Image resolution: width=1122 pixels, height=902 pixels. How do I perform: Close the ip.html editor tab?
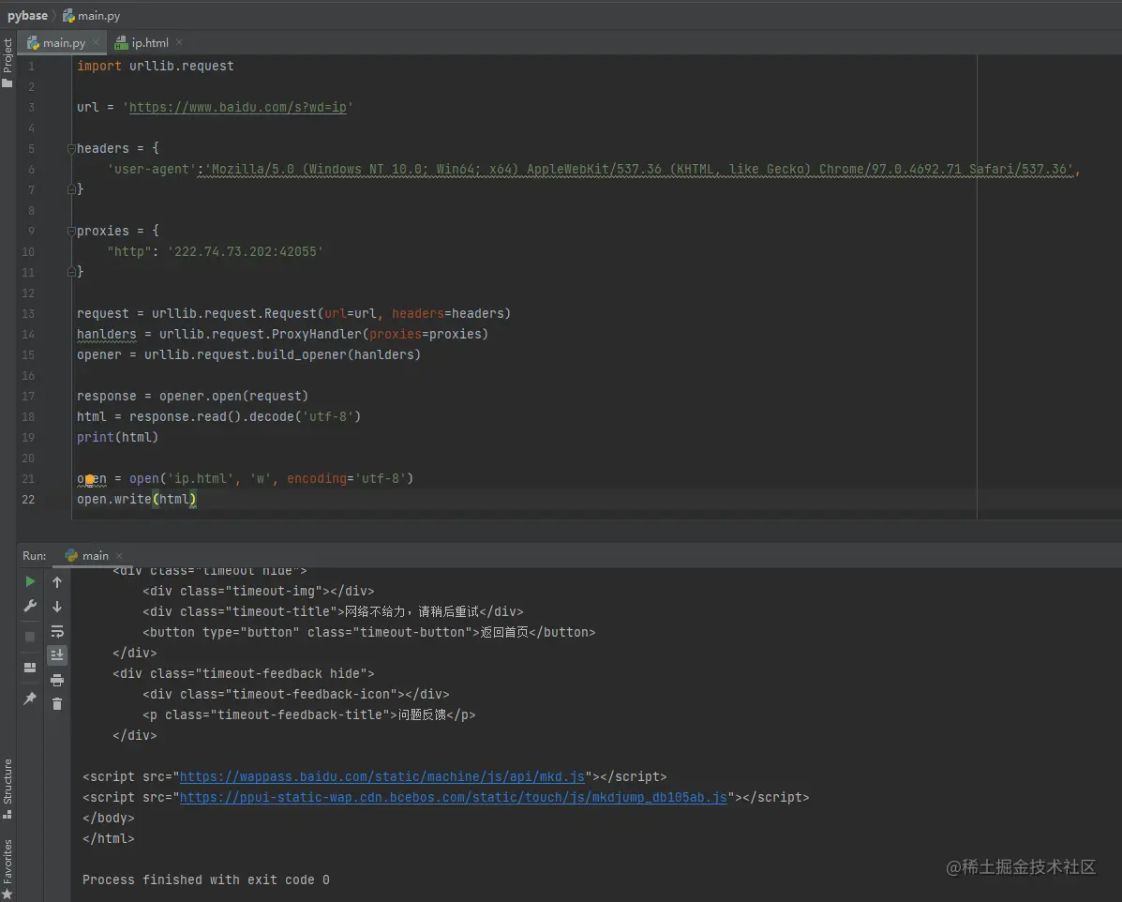pyautogui.click(x=179, y=42)
